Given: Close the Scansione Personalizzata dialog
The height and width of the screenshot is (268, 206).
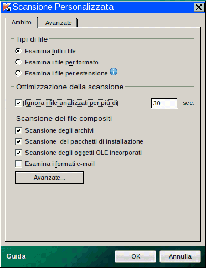Looking at the screenshot, I should (x=199, y=7).
